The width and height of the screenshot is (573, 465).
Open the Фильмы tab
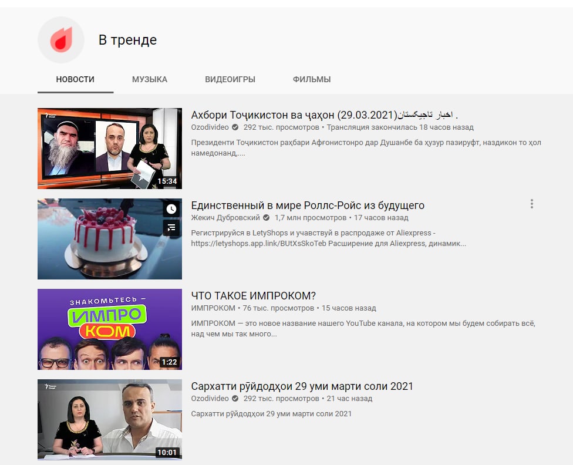pos(312,79)
